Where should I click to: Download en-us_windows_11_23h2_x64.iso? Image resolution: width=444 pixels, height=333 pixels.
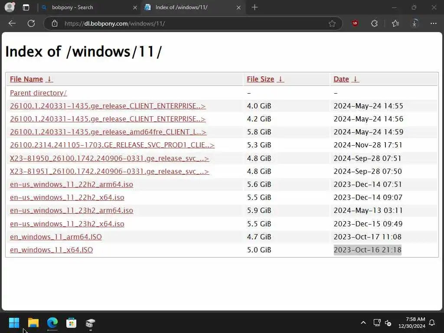click(x=67, y=224)
